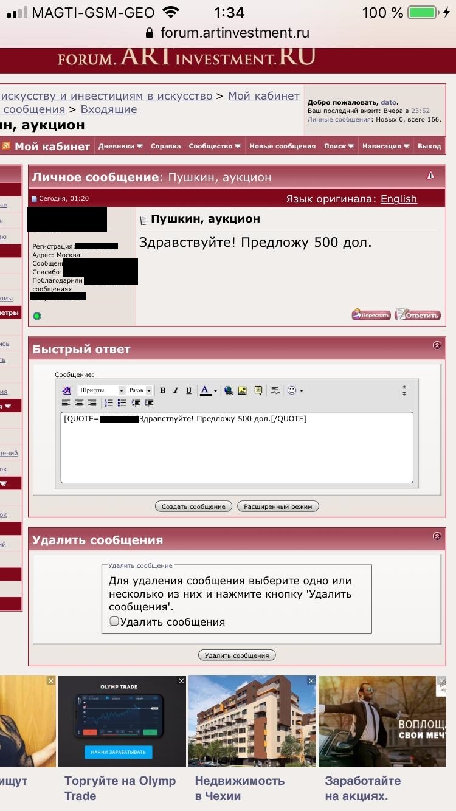The width and height of the screenshot is (456, 811).
Task: Open the Сообщество menu
Action: click(x=215, y=146)
